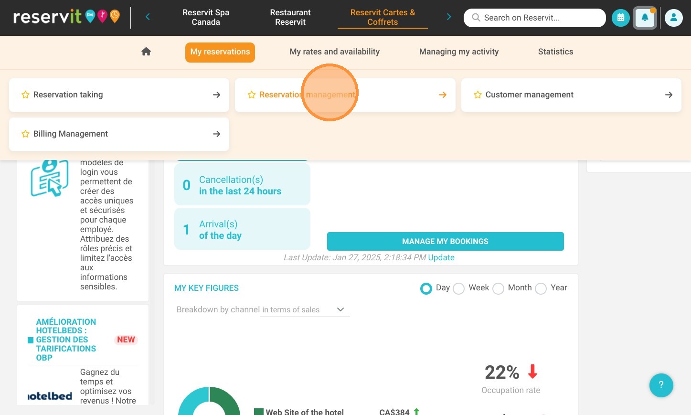Open the home icon in navigation bar

click(146, 52)
